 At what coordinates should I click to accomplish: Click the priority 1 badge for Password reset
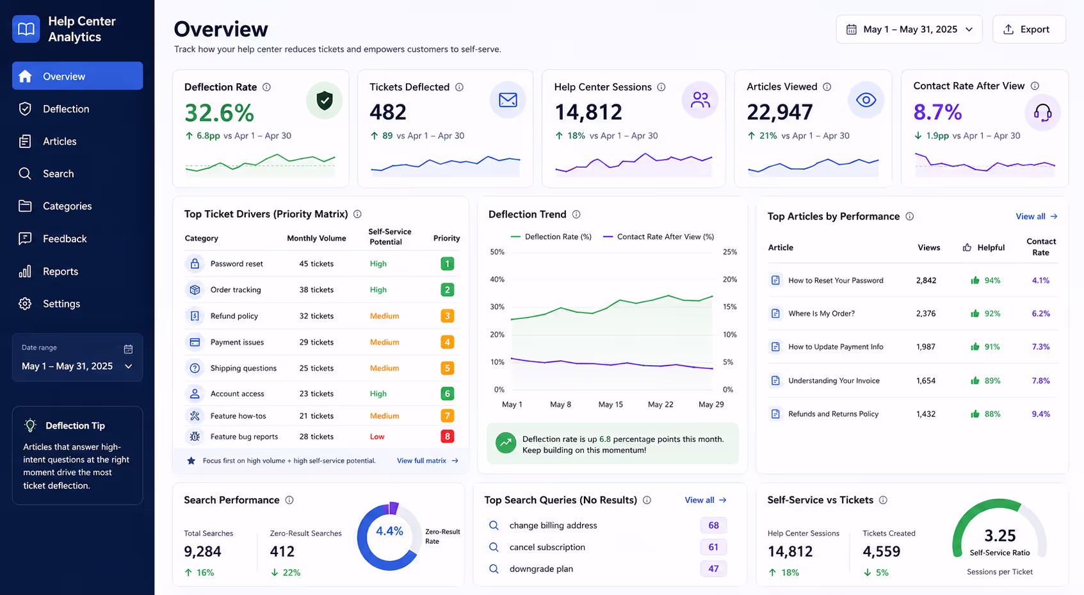pyautogui.click(x=448, y=263)
